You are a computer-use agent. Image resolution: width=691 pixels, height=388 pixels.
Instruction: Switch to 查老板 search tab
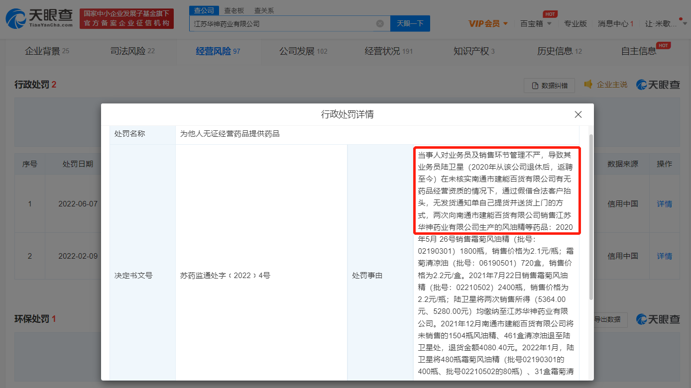click(x=234, y=10)
